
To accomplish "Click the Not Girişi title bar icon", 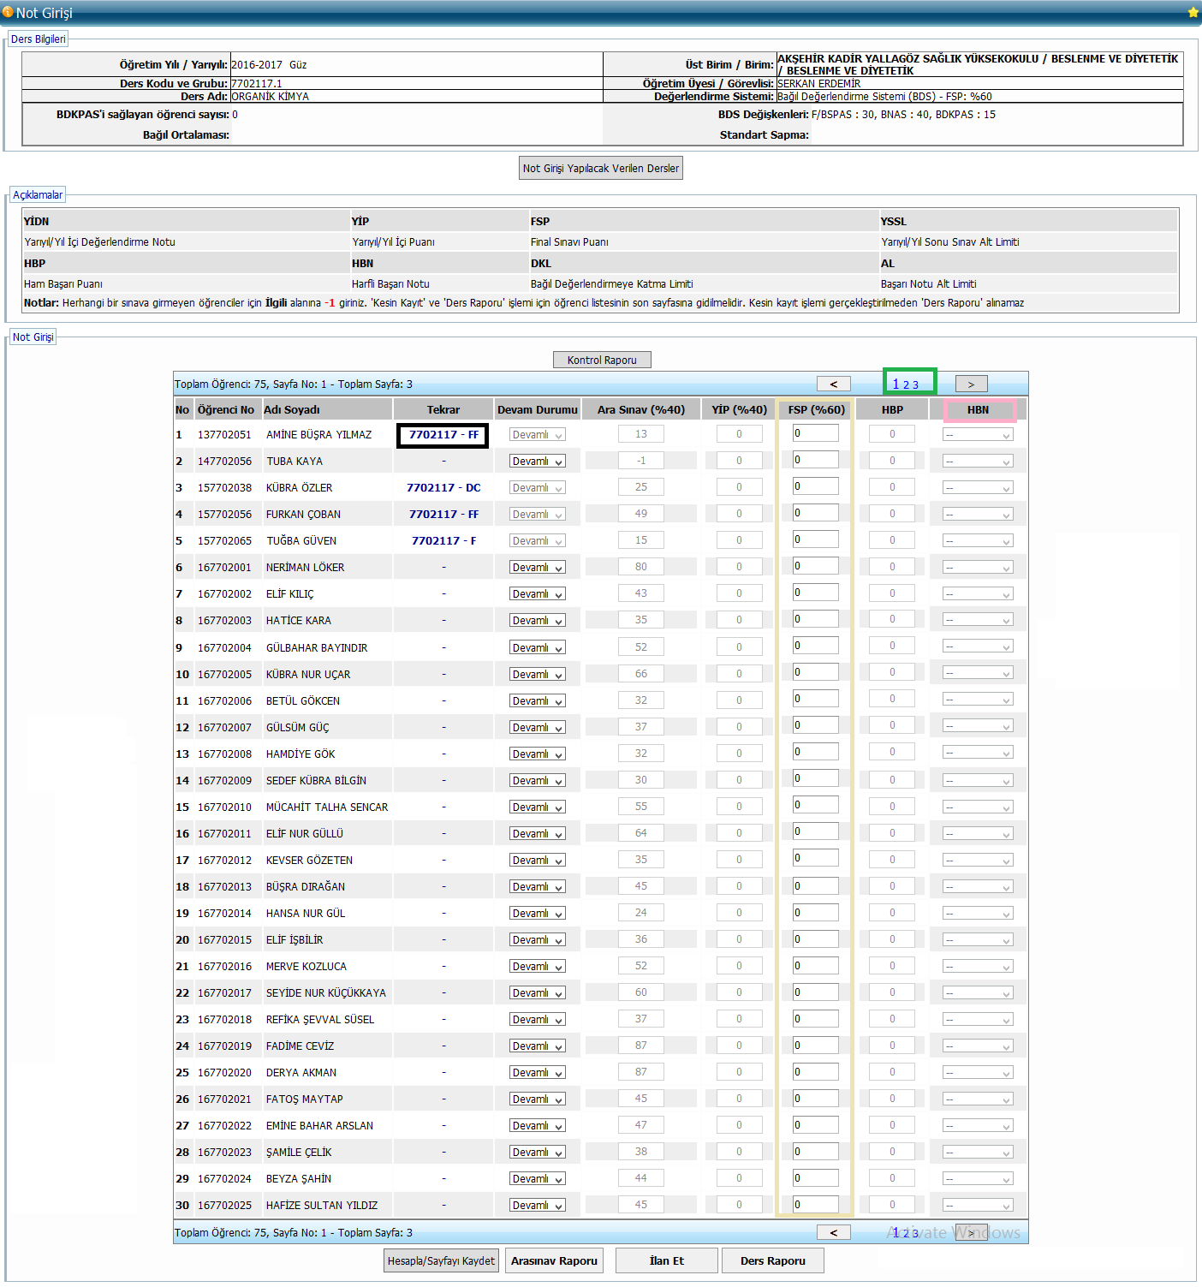I will point(8,12).
